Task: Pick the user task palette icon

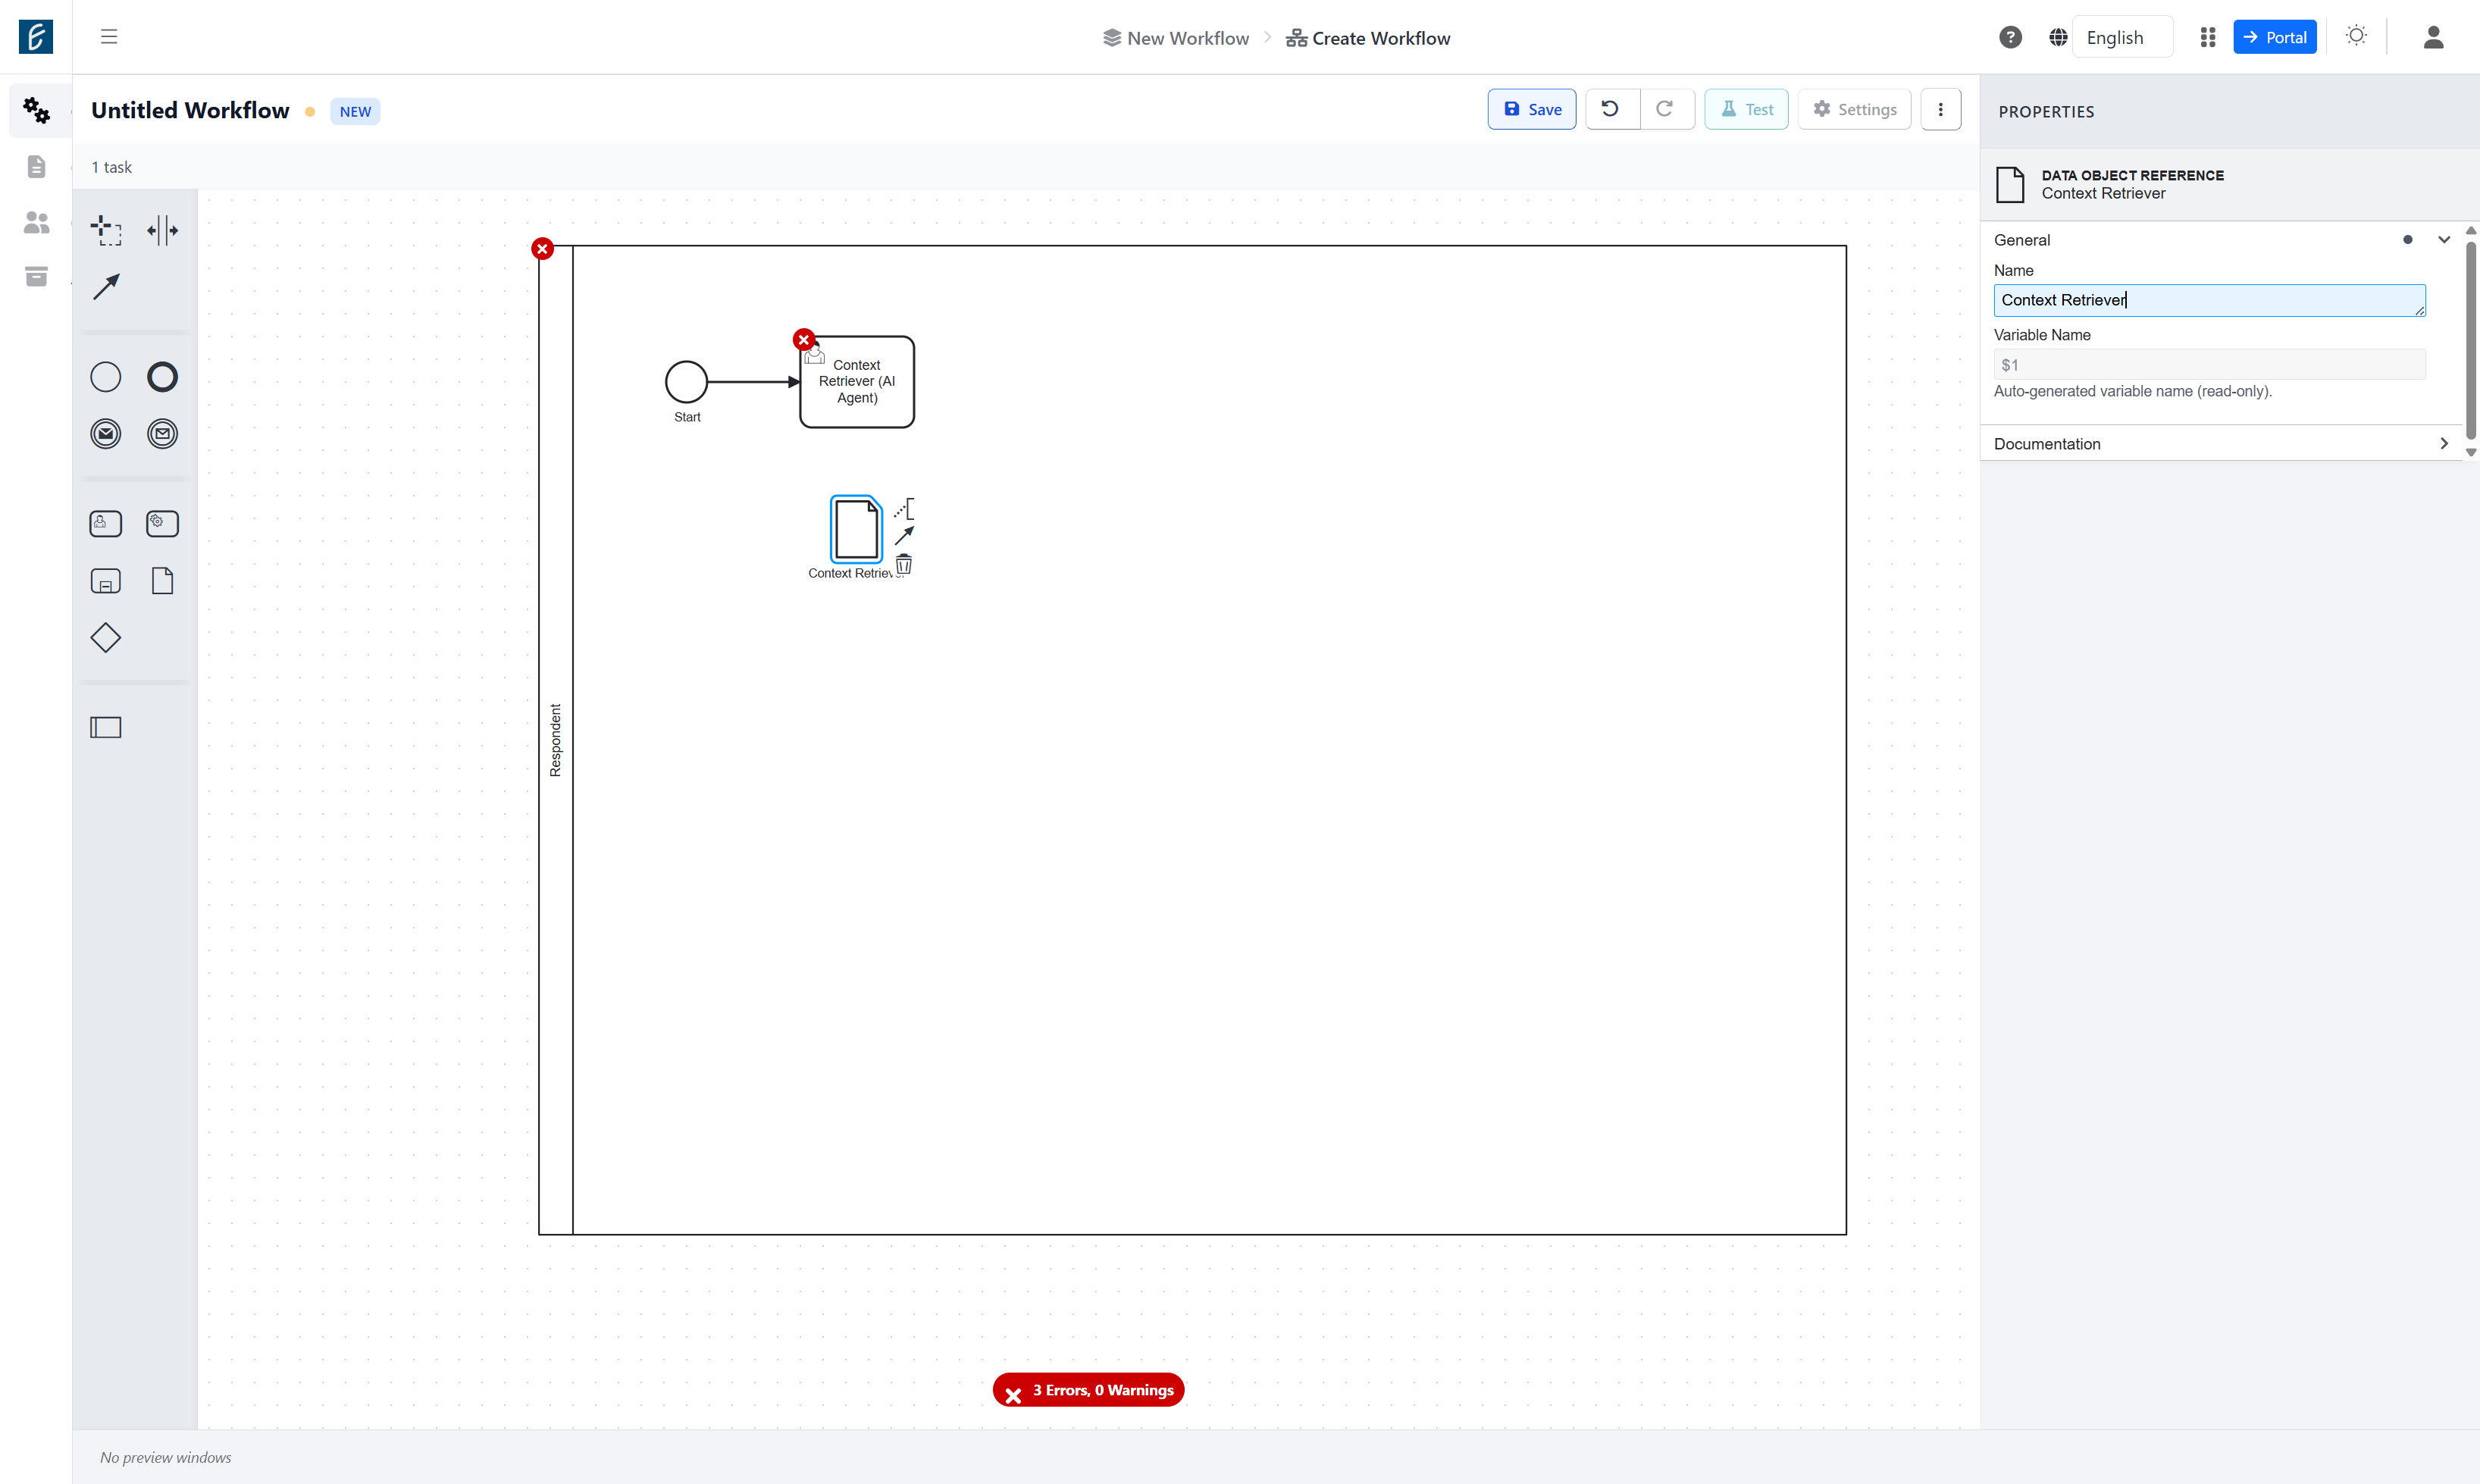Action: pos(106,524)
